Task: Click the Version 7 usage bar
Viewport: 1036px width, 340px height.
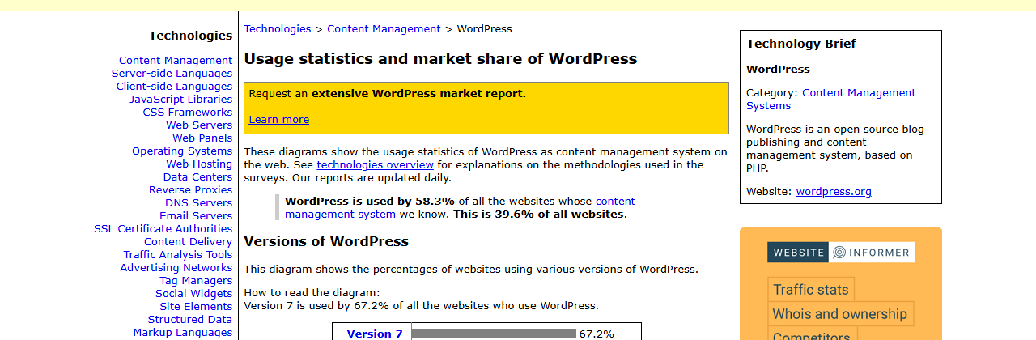Action: (x=494, y=334)
